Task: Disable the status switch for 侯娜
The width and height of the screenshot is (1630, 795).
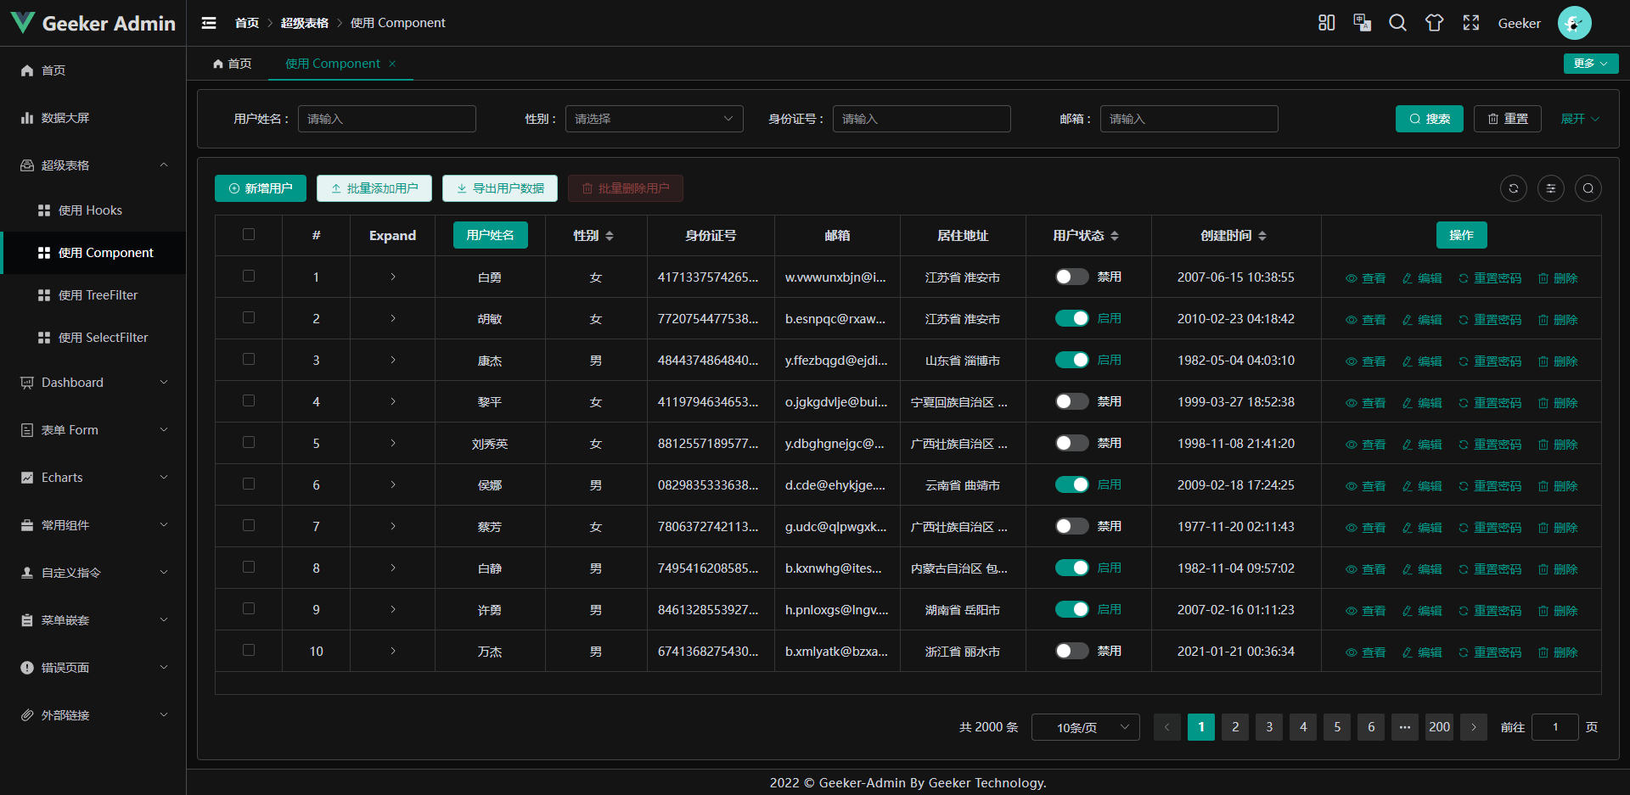Action: click(1071, 484)
